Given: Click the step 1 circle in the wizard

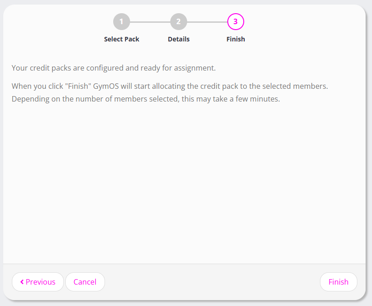Looking at the screenshot, I should coord(121,21).
